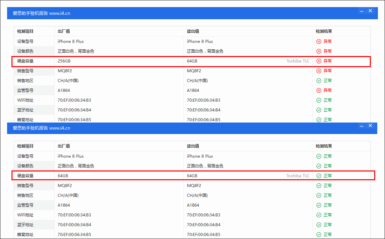Click green check icon for 销售地区 in upper report

319,81
